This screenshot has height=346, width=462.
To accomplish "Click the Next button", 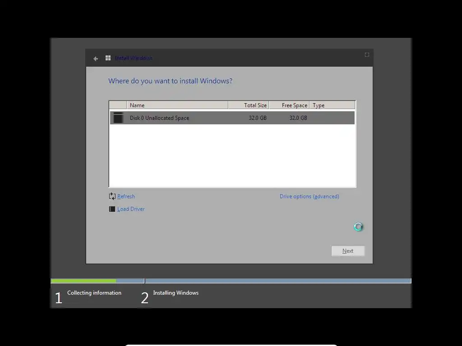I will tap(348, 251).
